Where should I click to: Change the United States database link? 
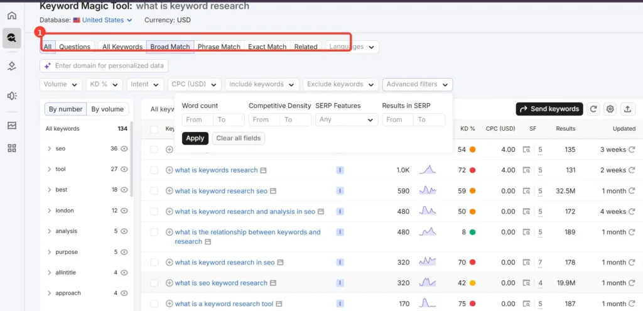pos(107,19)
